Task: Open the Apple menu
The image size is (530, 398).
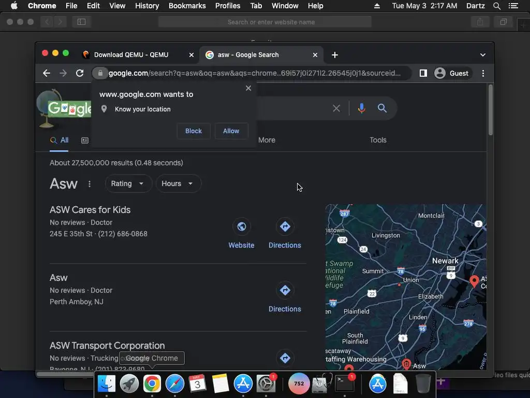Action: point(14,6)
